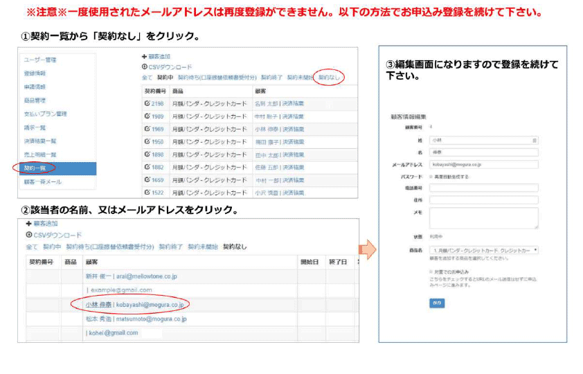This screenshot has height=374, width=583.
Task: Open ユーザー管理 in the left sidebar
Action: click(x=40, y=60)
